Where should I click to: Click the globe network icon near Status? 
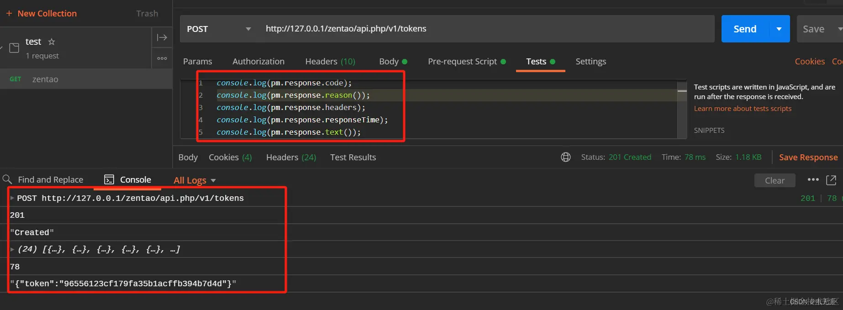[566, 157]
